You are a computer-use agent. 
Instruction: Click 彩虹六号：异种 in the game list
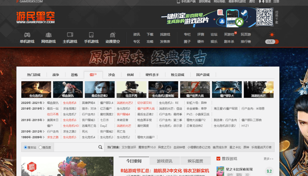point(196,103)
